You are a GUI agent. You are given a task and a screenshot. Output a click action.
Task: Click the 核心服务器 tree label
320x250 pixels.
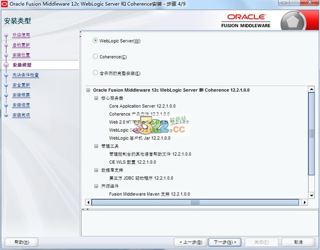pyautogui.click(x=112, y=98)
